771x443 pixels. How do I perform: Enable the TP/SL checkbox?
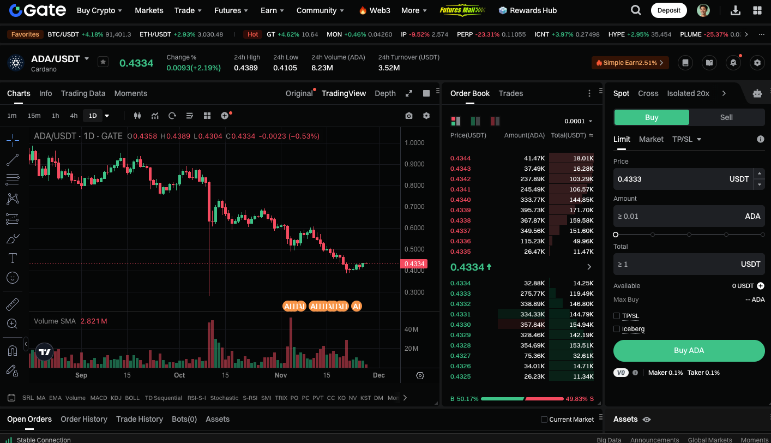[x=617, y=316]
